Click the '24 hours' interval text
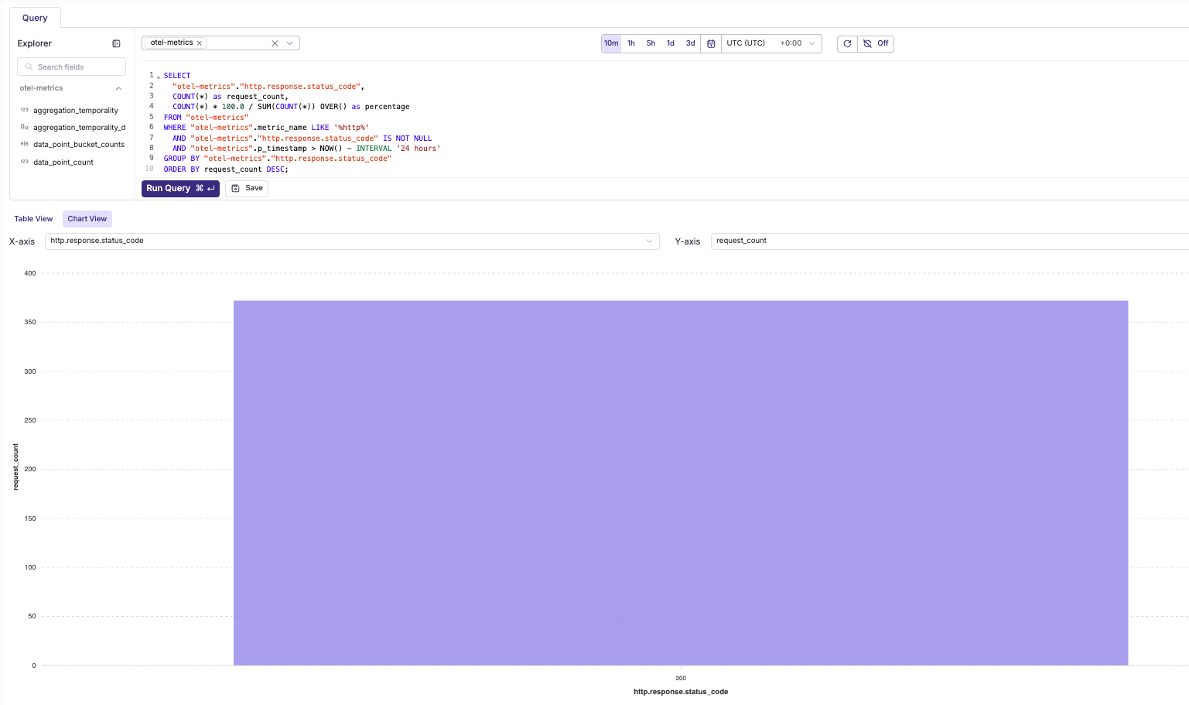The width and height of the screenshot is (1189, 705). tap(419, 149)
